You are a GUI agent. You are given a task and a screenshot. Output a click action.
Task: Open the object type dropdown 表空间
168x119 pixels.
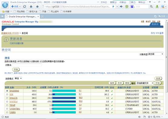(156, 54)
